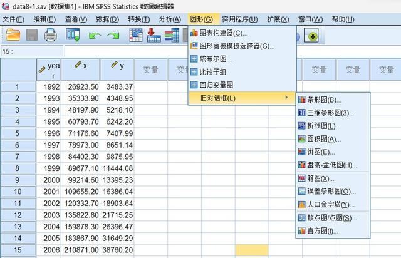401x258 pixels.
Task: Open the 分析(A) menu
Action: point(170,19)
